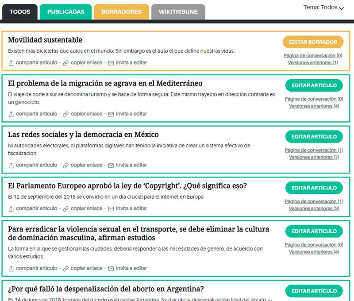
Task: Click share icon under Mediterráneo migration article
Action: [x=11, y=114]
